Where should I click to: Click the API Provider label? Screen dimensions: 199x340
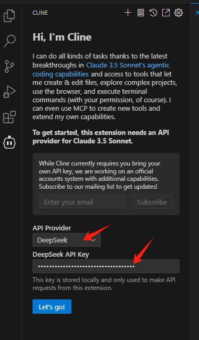[x=52, y=228]
